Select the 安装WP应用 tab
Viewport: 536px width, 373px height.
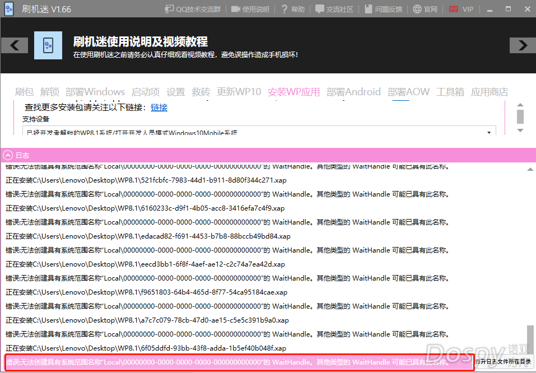point(293,92)
